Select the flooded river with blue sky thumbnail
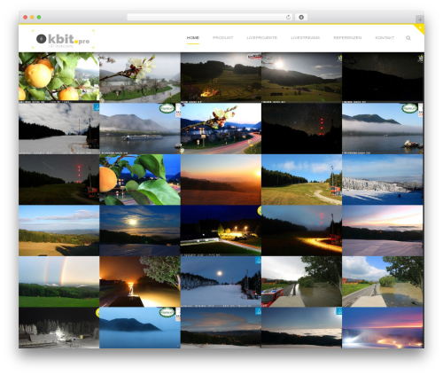443x375 pixels. 383,282
